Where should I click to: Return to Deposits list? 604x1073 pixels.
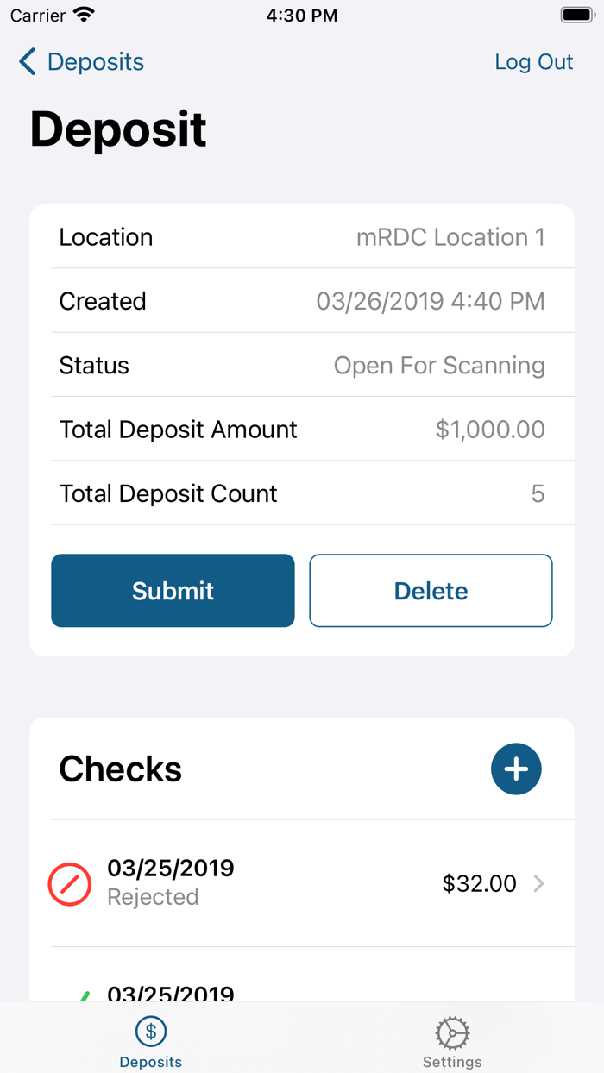81,61
